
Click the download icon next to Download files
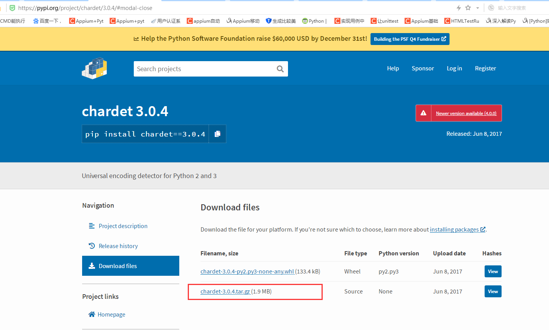pos(92,266)
